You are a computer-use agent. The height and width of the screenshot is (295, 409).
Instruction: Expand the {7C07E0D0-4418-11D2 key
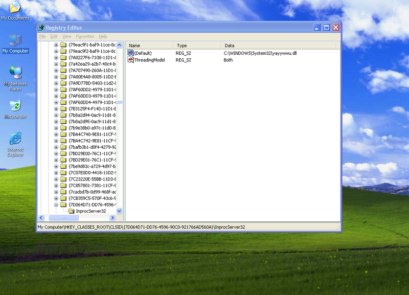pyautogui.click(x=56, y=173)
